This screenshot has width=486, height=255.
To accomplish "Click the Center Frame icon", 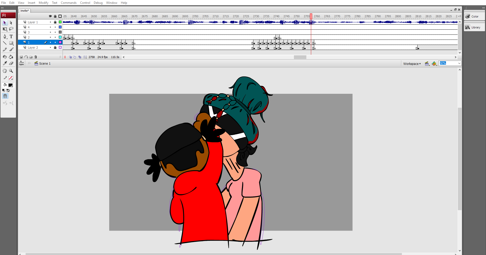I will pyautogui.click(x=65, y=57).
